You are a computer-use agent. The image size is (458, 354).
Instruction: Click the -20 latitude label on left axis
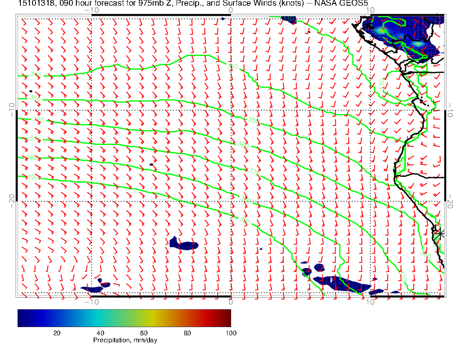click(x=12, y=198)
